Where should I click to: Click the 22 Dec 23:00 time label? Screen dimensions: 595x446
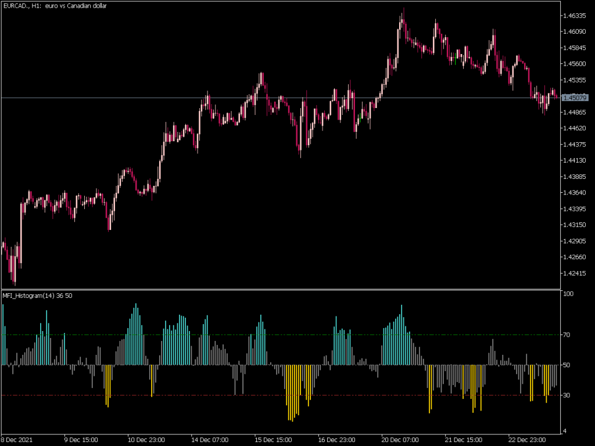pos(526,440)
